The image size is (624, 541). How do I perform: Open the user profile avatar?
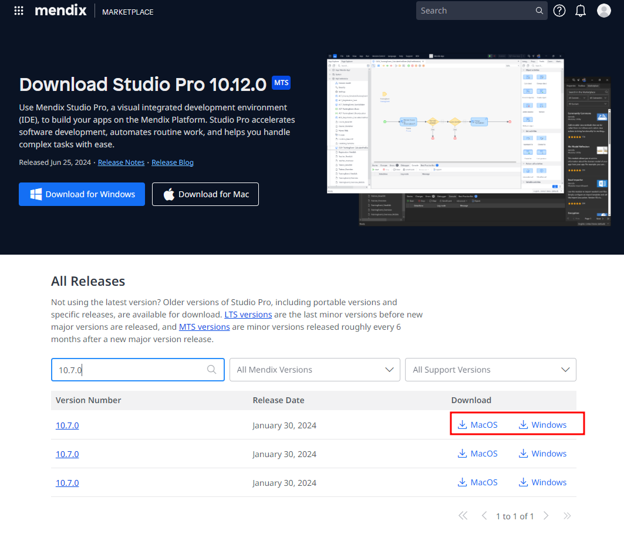tap(603, 11)
